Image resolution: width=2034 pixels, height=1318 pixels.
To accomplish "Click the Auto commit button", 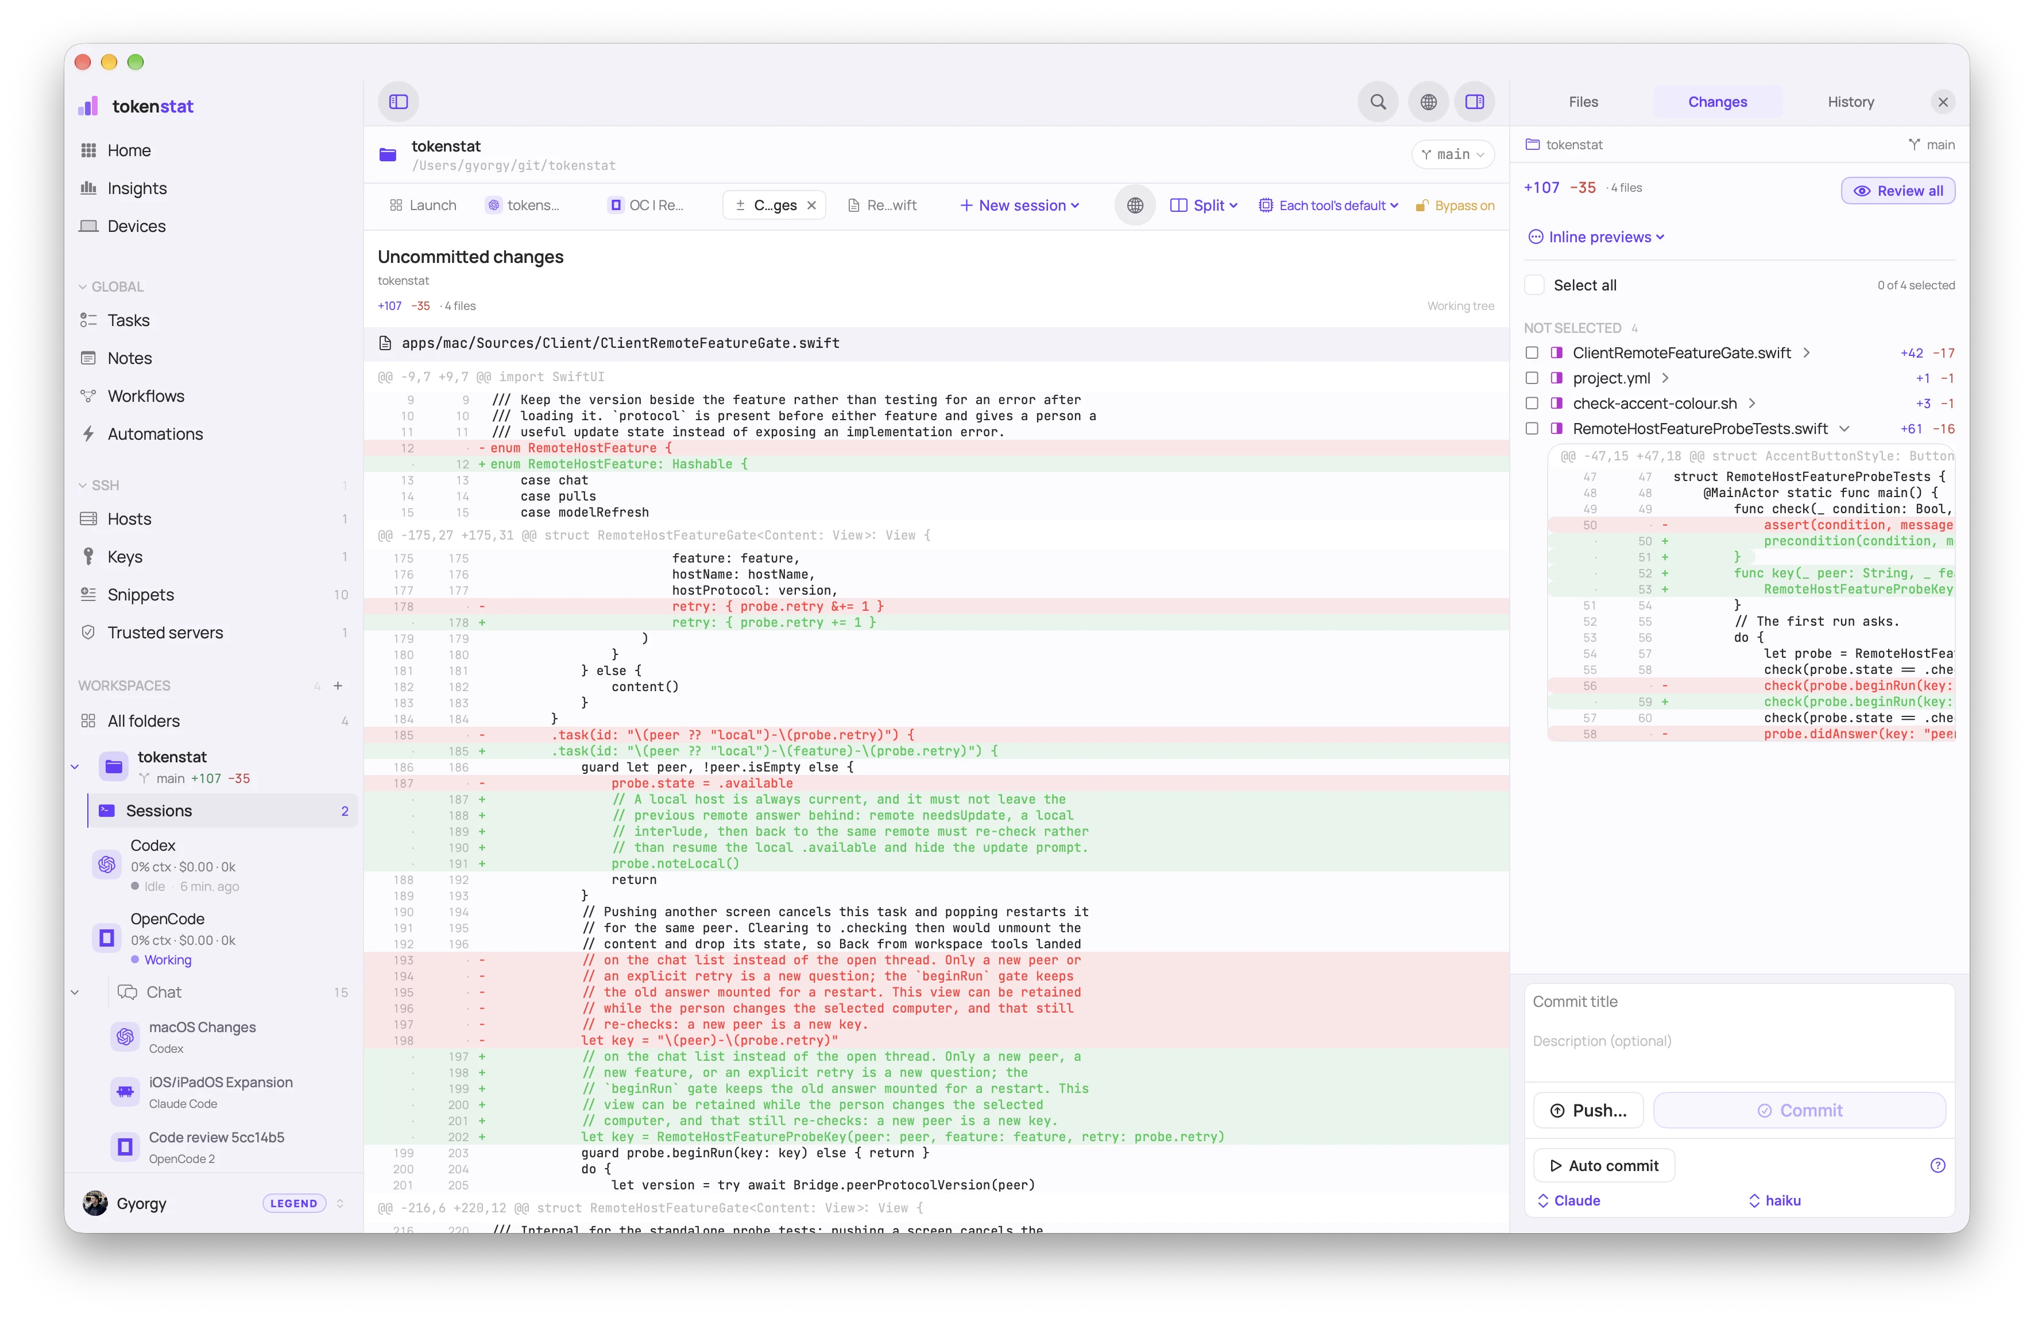I will pos(1603,1165).
